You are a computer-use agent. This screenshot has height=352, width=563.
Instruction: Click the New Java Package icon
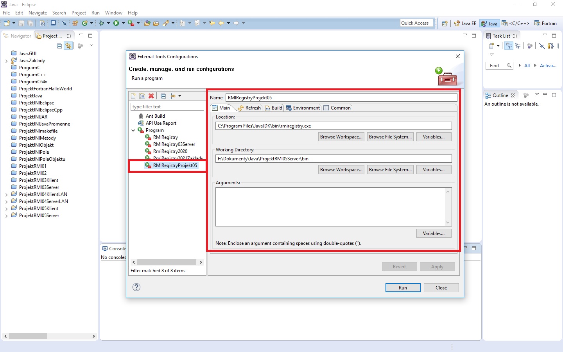click(75, 23)
